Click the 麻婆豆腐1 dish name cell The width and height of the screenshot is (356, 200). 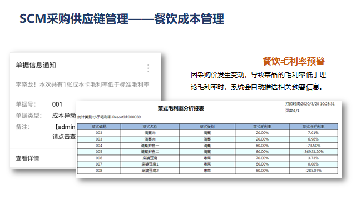click(150, 164)
